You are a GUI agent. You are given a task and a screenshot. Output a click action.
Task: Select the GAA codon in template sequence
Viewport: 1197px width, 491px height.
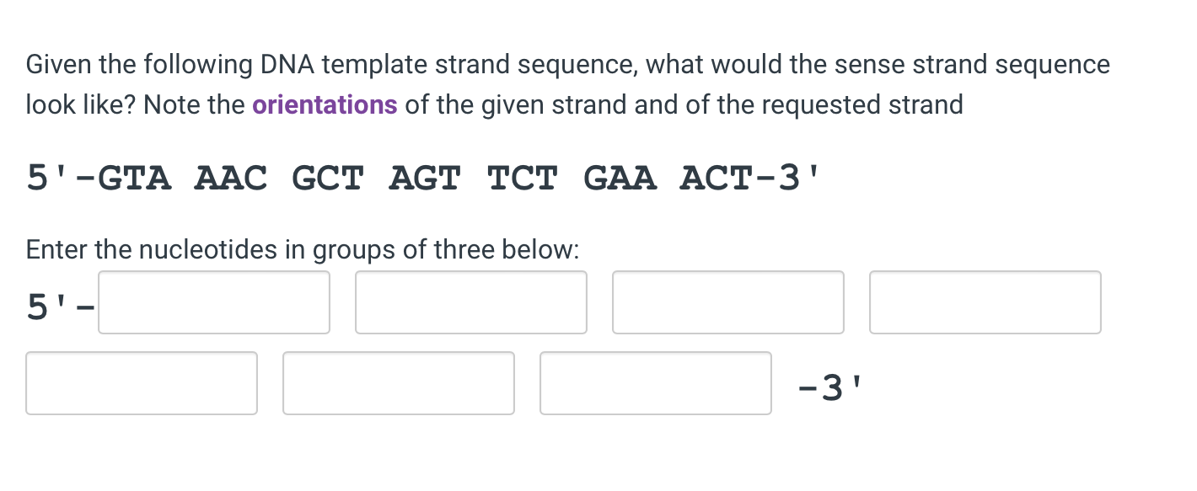(620, 178)
